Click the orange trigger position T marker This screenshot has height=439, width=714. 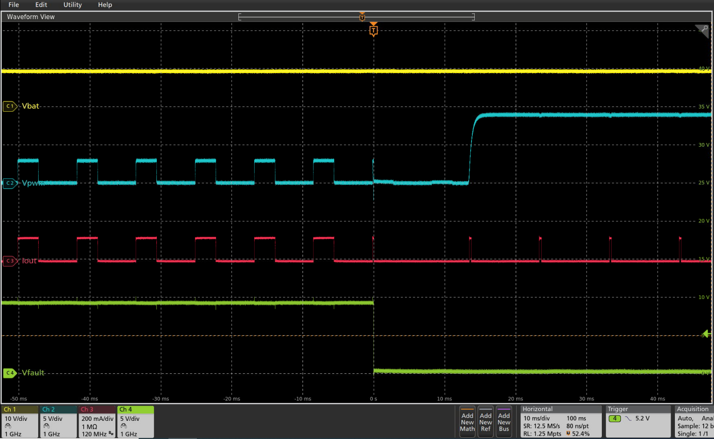coord(373,31)
